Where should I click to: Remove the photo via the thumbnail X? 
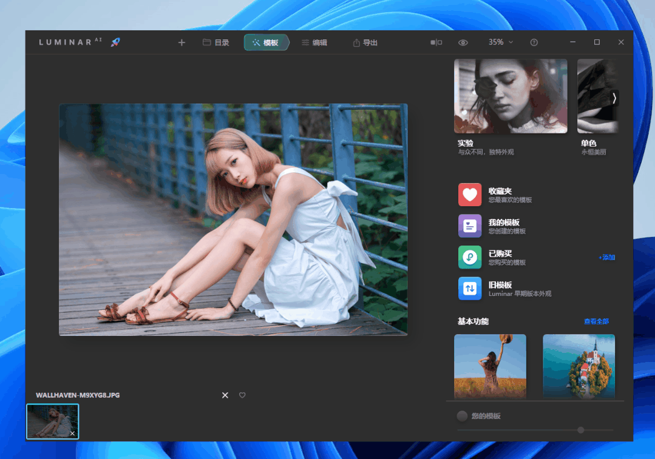72,434
